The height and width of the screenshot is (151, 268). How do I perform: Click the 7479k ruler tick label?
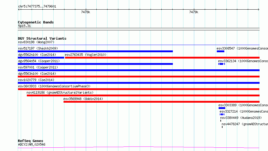(194, 12)
